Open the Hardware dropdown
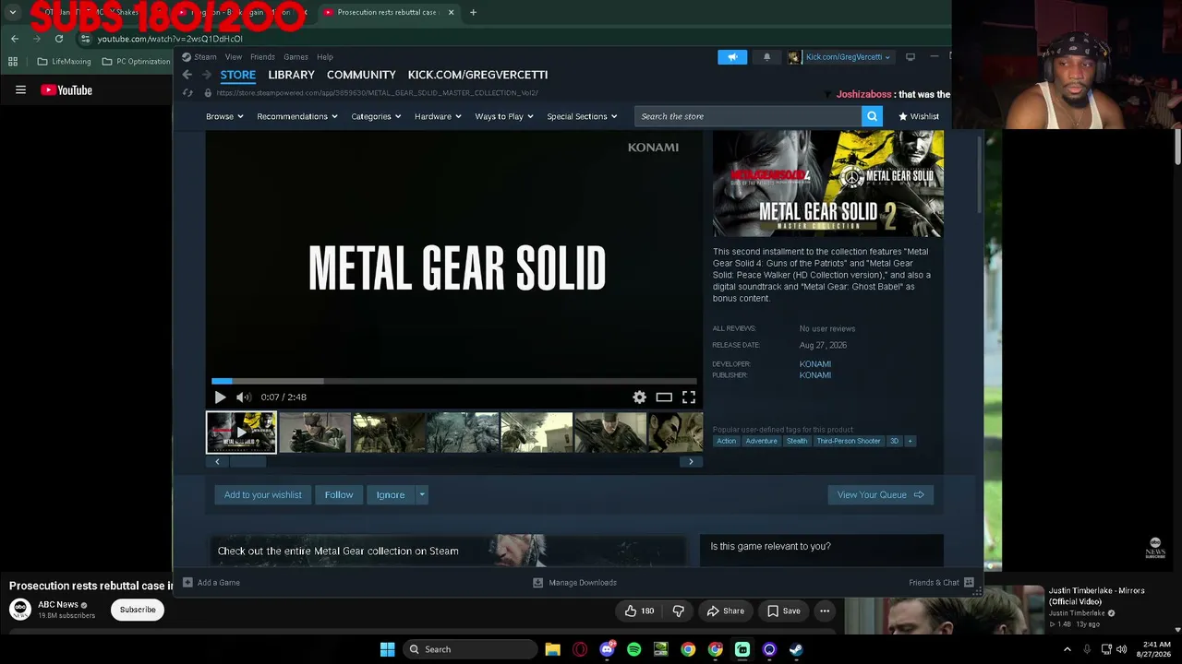 click(x=438, y=116)
